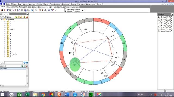The width and height of the screenshot is (174, 97).
Task: Expand the Фигуристы folder
Action: click(5, 54)
